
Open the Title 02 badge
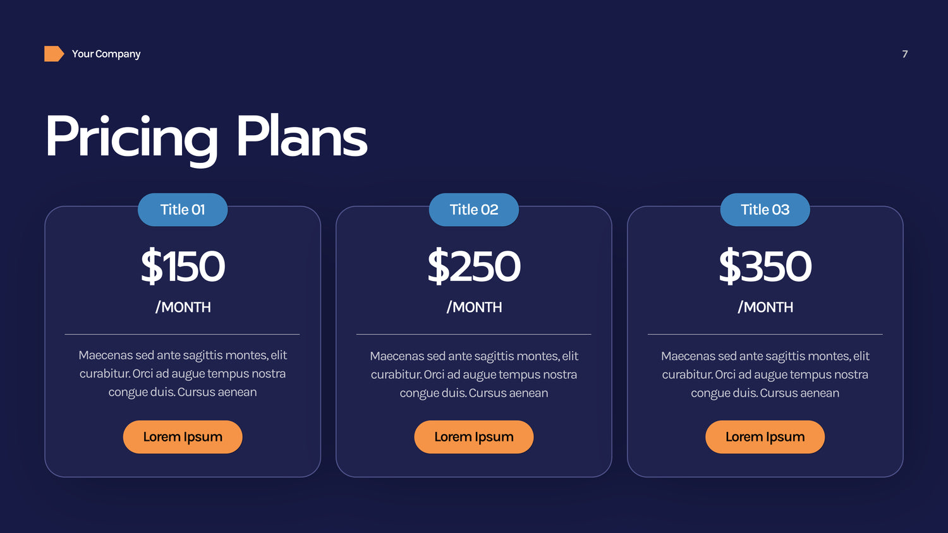[x=474, y=210]
